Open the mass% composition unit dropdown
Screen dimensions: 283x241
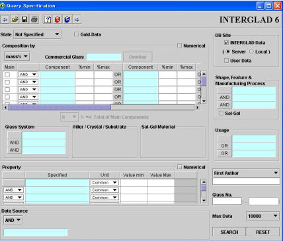click(17, 57)
